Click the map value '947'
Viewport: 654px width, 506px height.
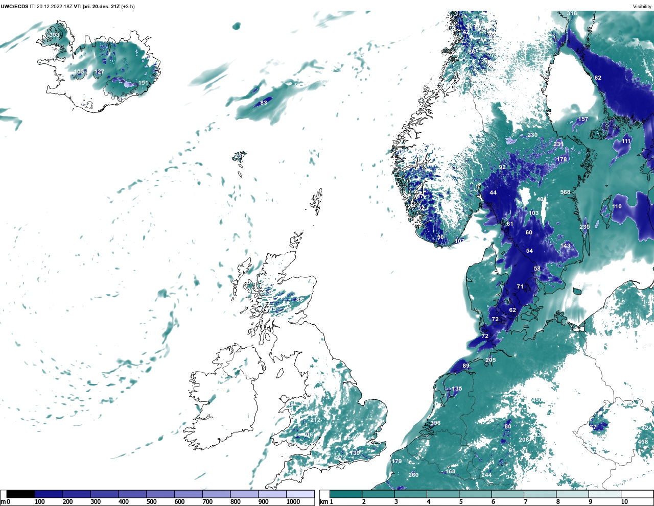tap(511, 477)
